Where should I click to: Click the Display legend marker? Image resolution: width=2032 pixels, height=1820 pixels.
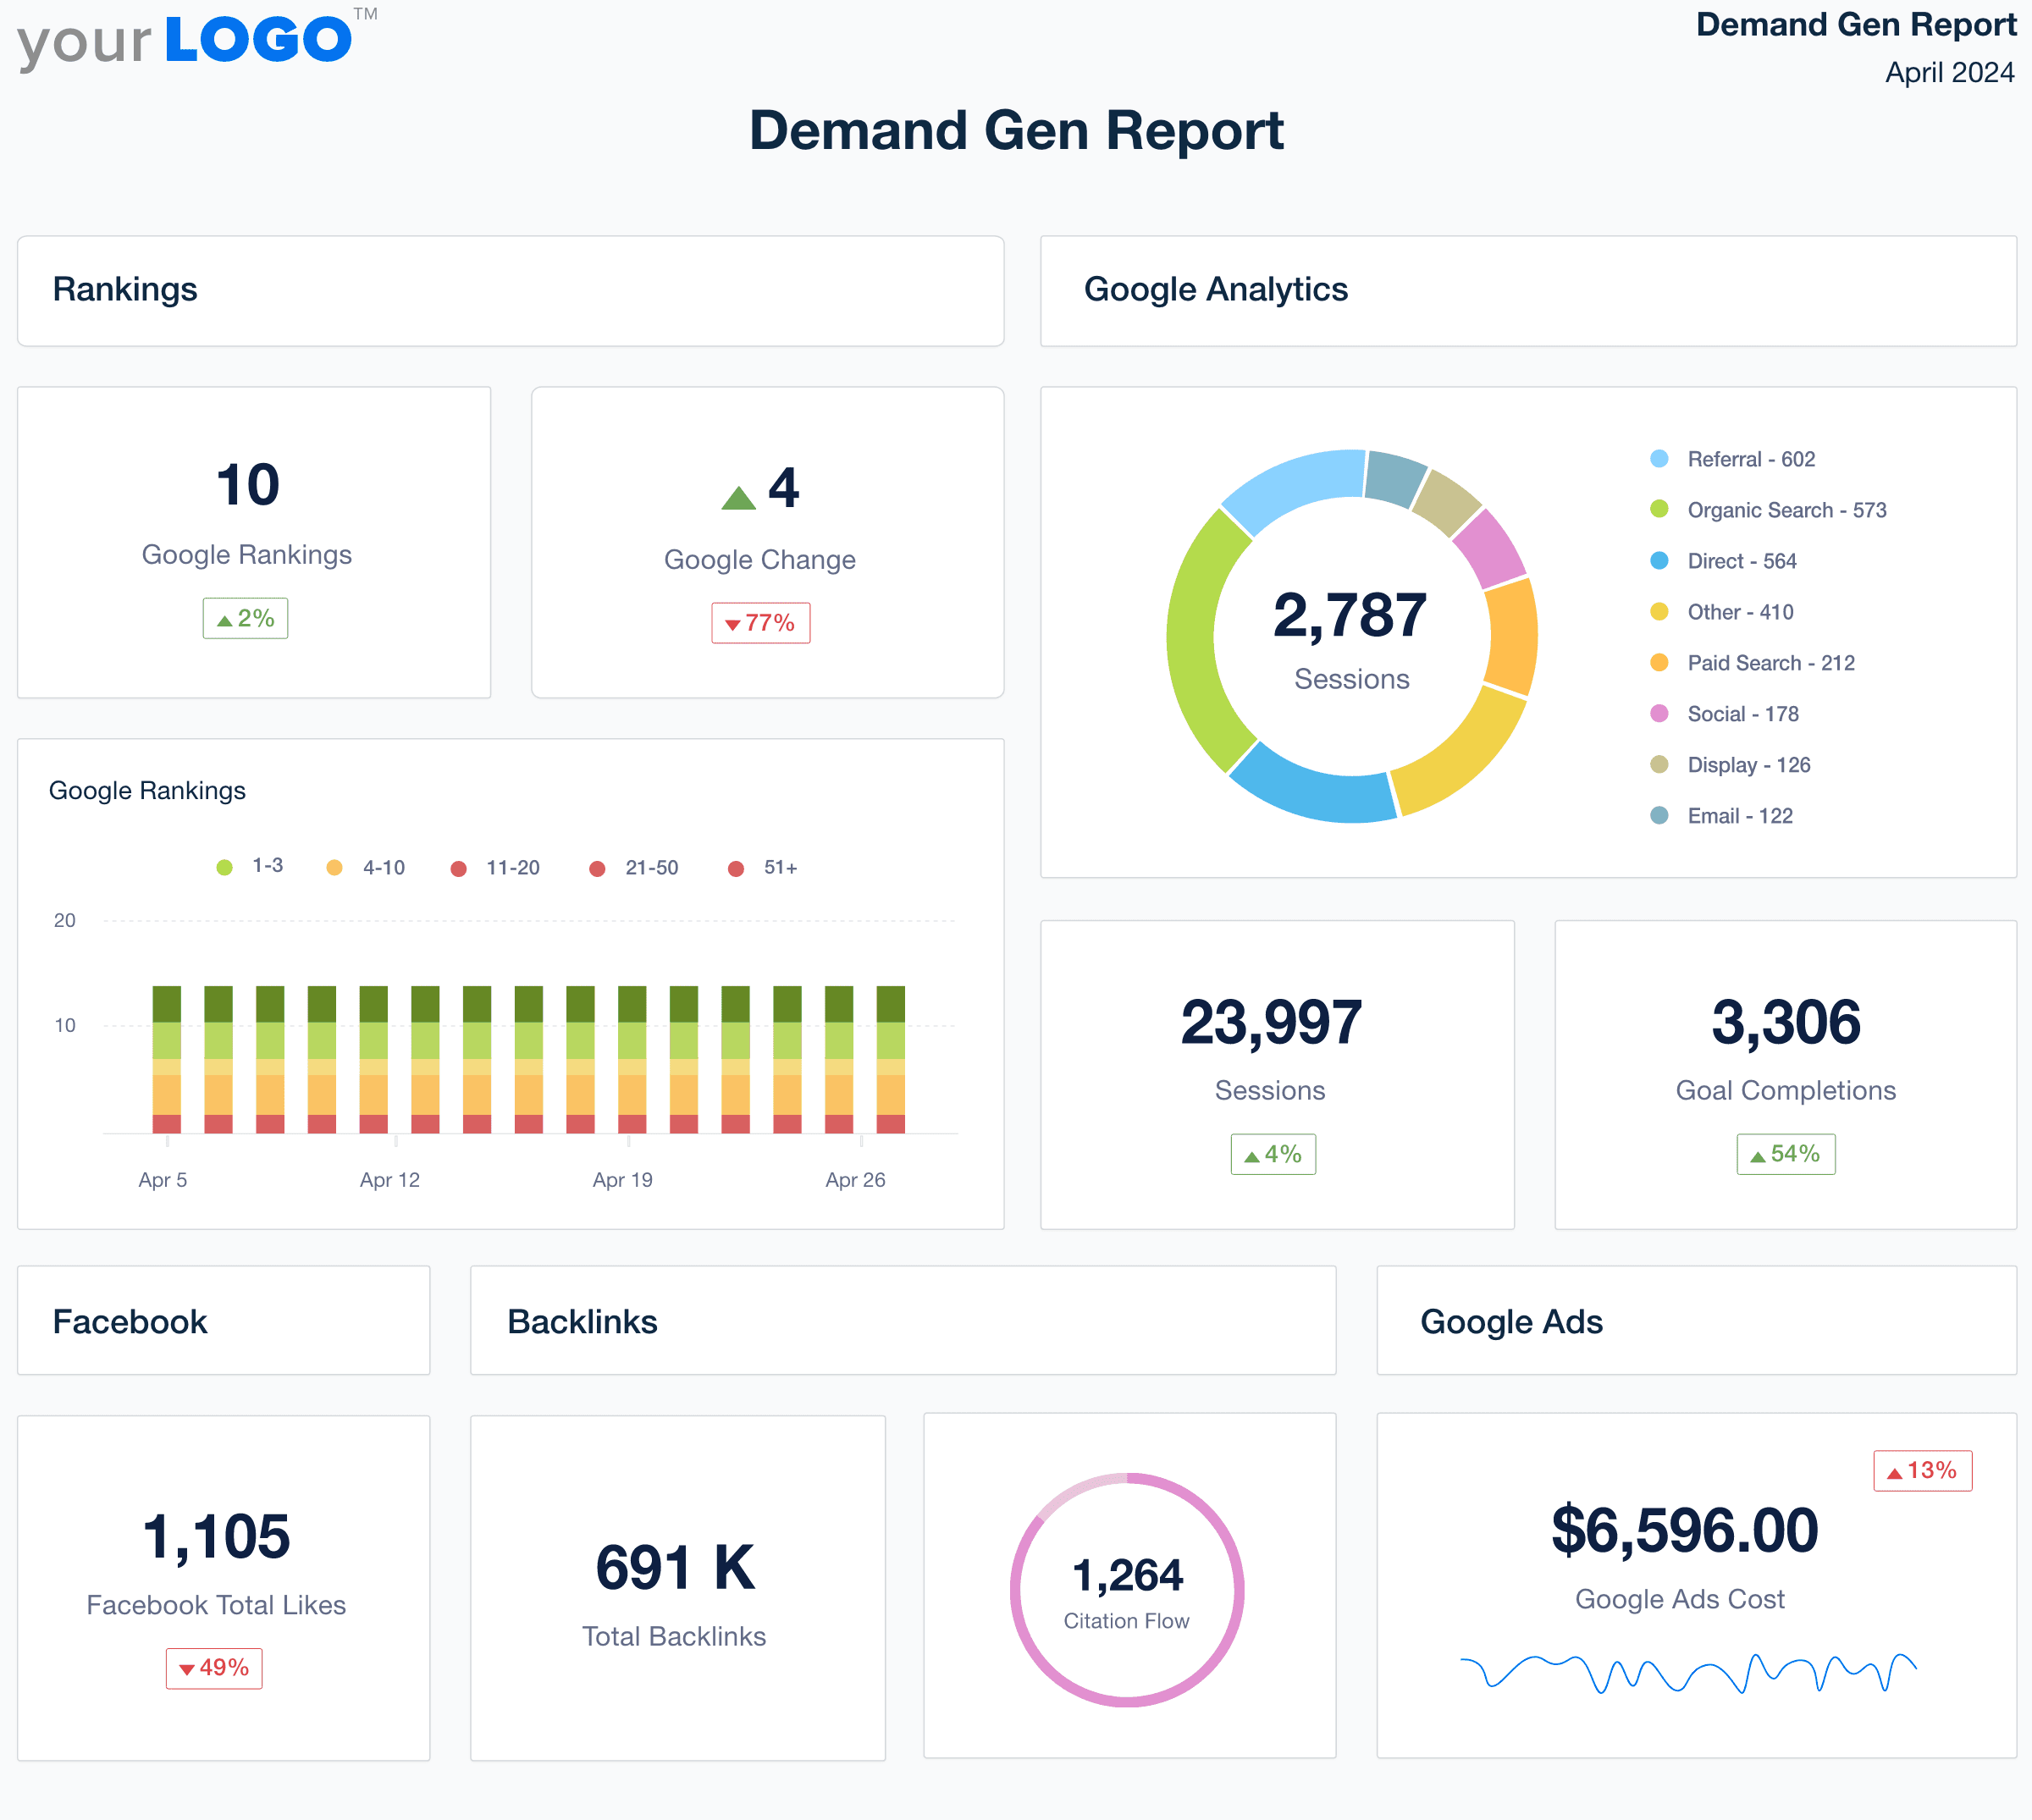(x=1660, y=765)
